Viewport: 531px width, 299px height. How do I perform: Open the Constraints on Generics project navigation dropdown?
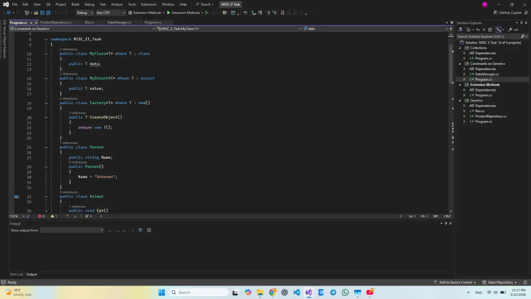(x=82, y=29)
